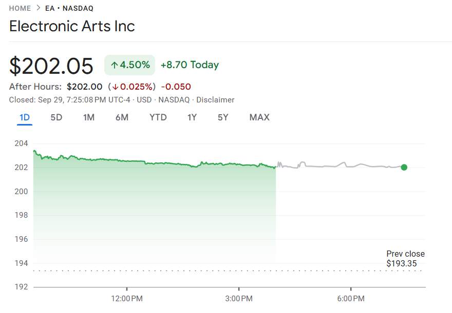
Task: Show the 1M price history
Action: [89, 117]
